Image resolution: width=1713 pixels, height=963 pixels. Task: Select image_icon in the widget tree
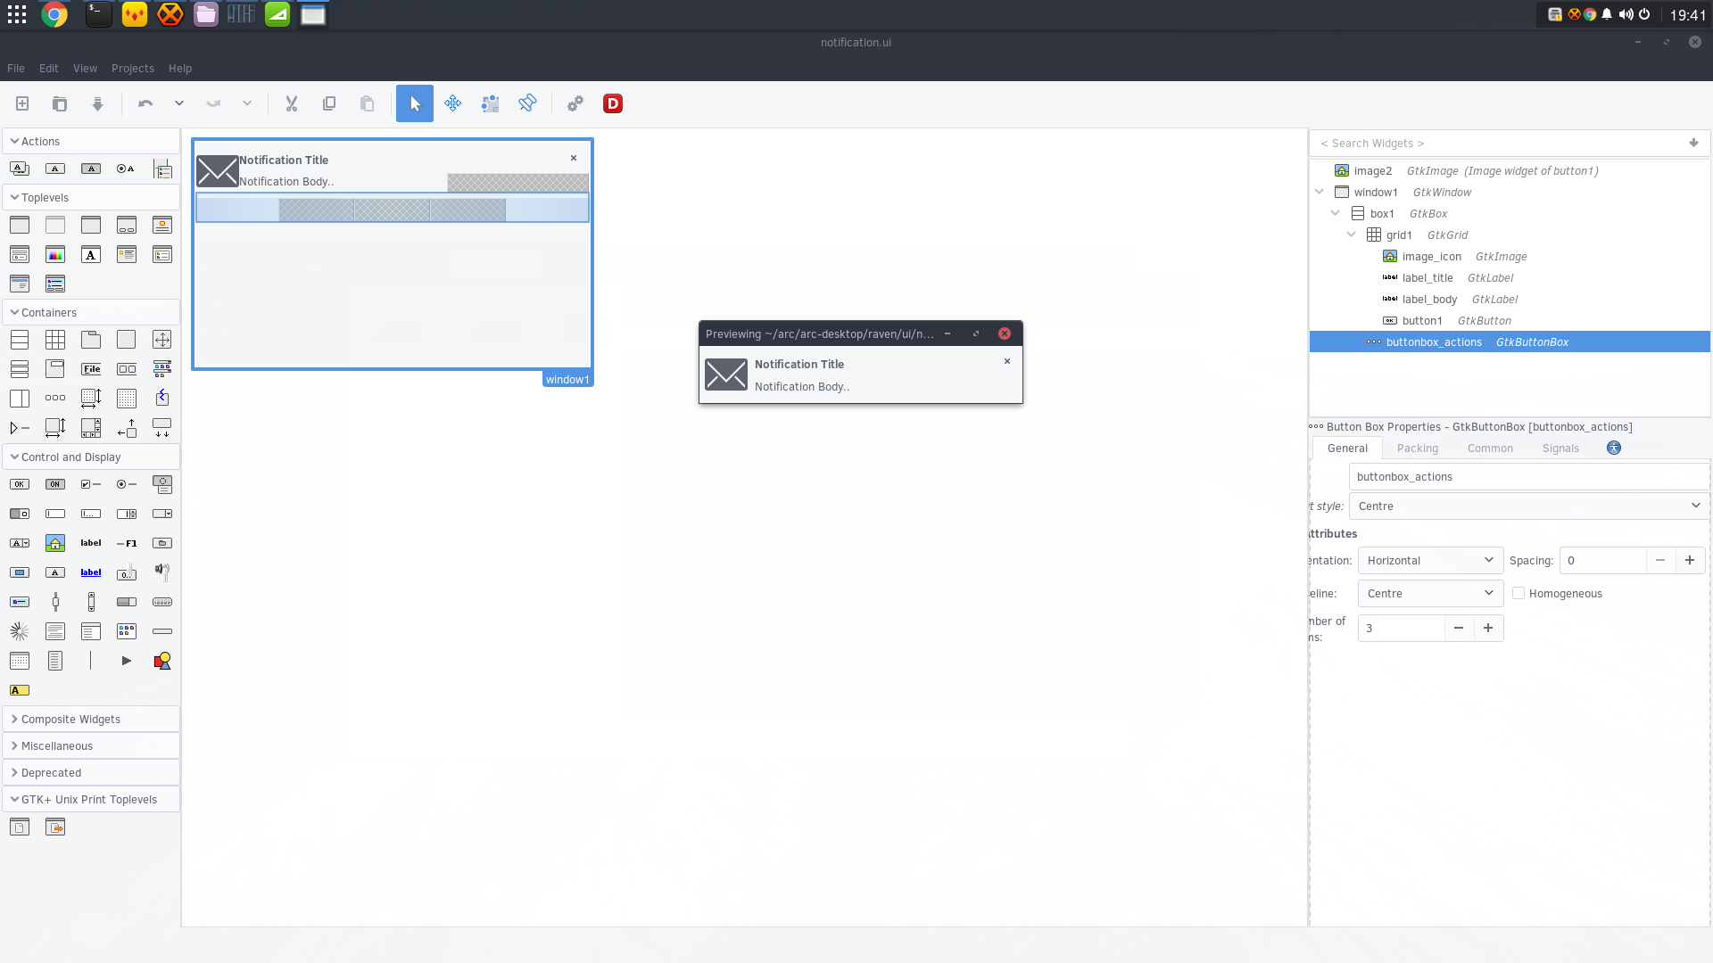(1510, 257)
